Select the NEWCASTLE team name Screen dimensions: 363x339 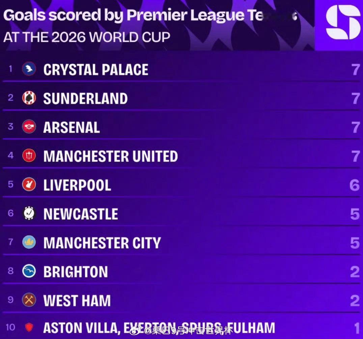[81, 214]
